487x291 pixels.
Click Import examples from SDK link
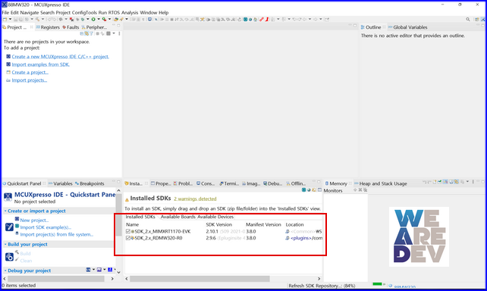[x=41, y=64]
